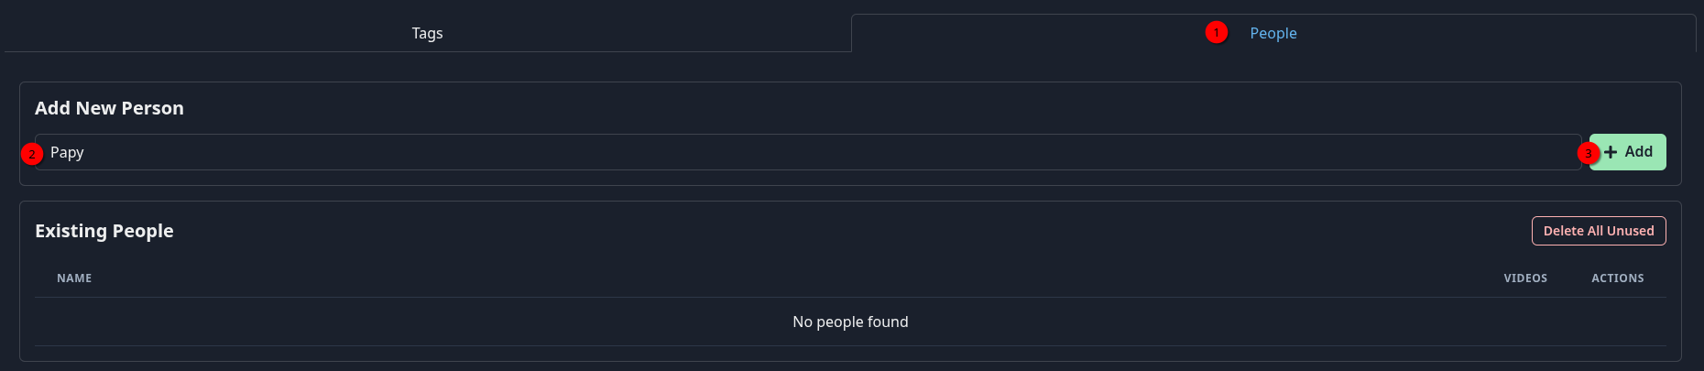Click the far right end of the name input
This screenshot has height=371, width=1704.
pyautogui.click(x=1571, y=152)
